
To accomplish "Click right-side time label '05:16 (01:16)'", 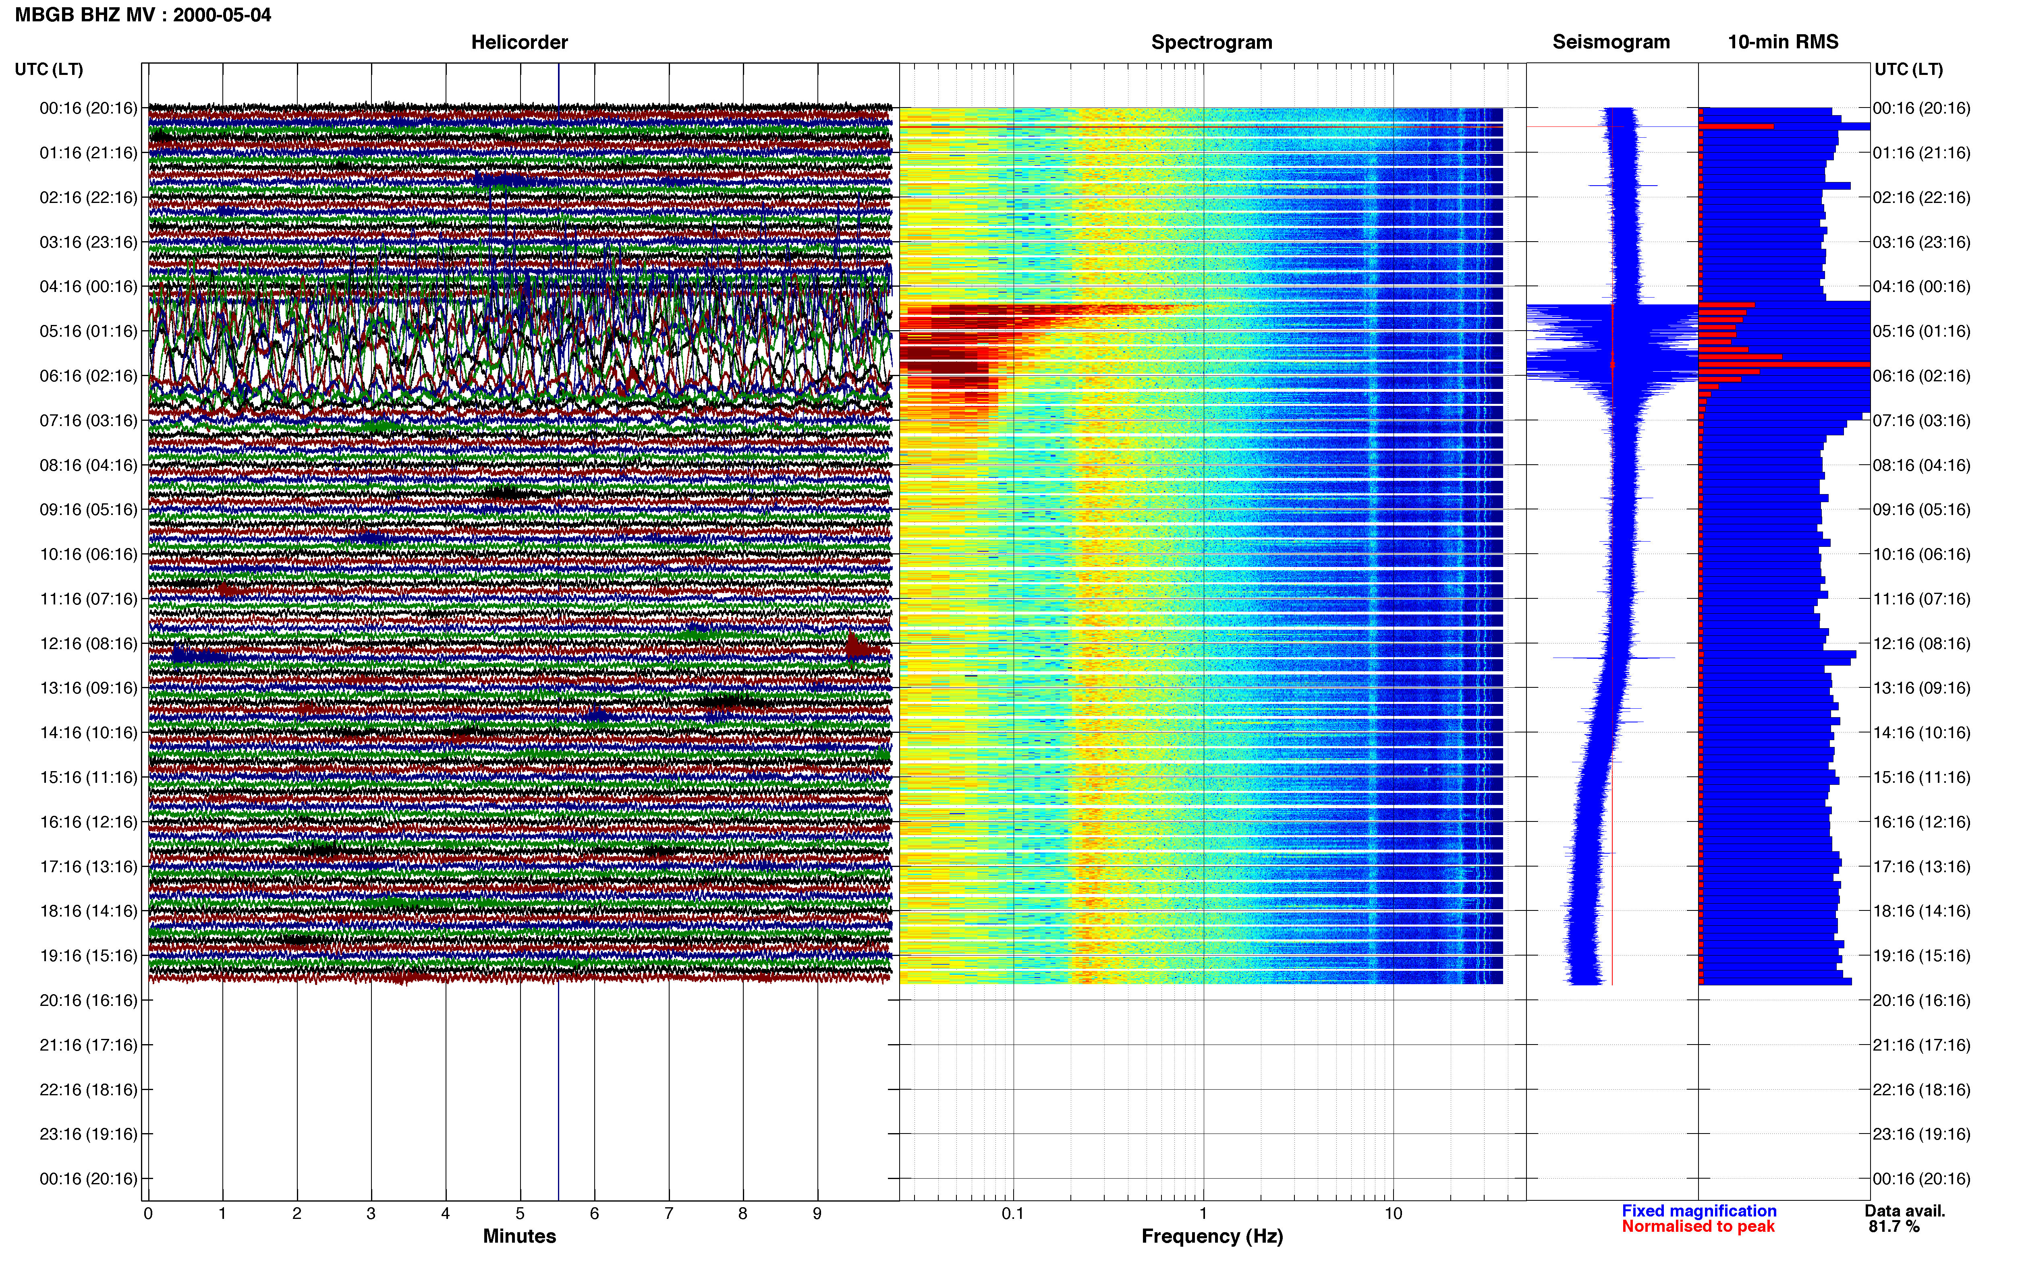I will pos(1922,331).
